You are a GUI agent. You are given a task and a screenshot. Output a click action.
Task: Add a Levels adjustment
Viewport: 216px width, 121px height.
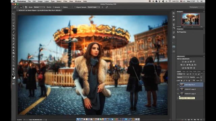(185, 62)
